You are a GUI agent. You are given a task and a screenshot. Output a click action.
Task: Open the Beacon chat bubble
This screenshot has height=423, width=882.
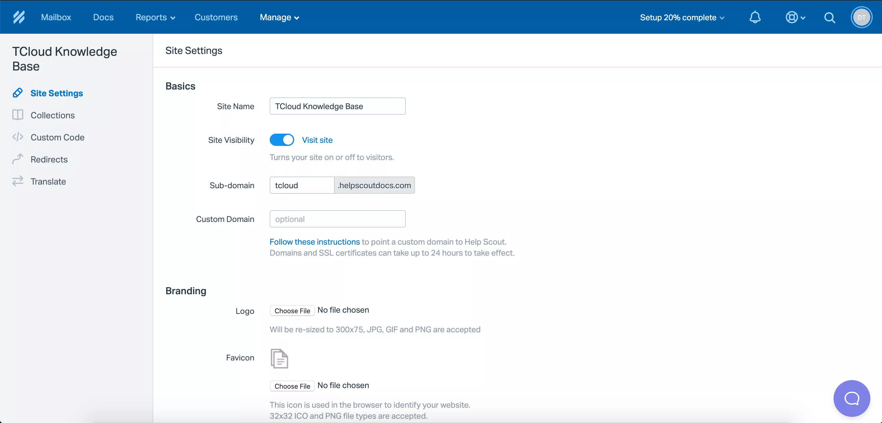pos(852,398)
